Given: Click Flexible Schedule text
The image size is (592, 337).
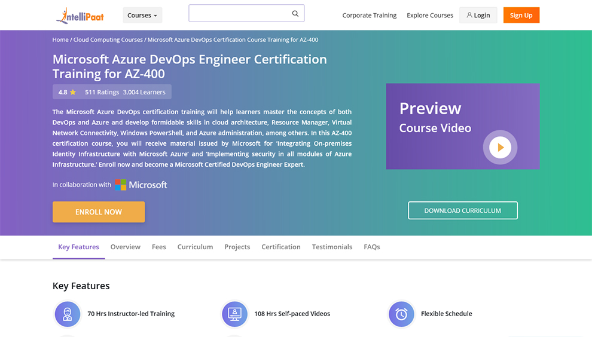Looking at the screenshot, I should pyautogui.click(x=446, y=314).
